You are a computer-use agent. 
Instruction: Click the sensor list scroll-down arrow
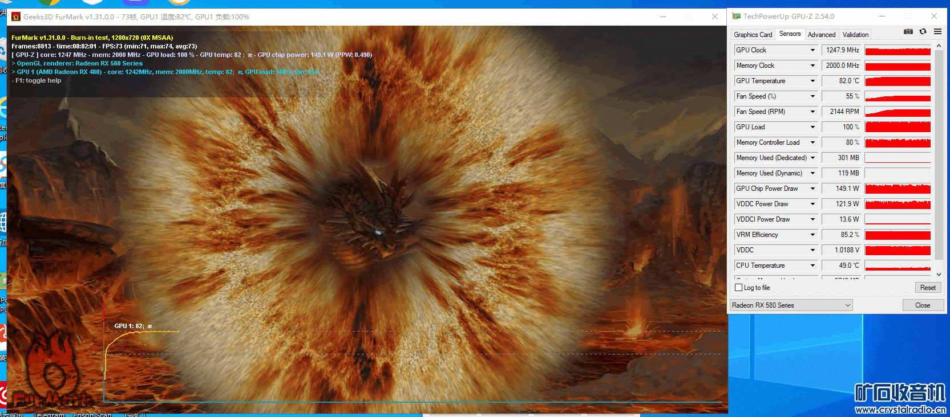tap(939, 274)
